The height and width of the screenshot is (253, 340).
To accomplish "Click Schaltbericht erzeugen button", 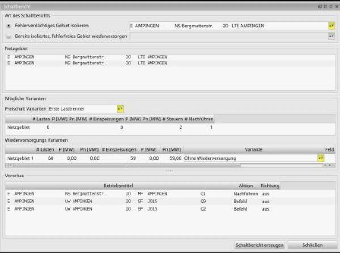I will pyautogui.click(x=260, y=245).
